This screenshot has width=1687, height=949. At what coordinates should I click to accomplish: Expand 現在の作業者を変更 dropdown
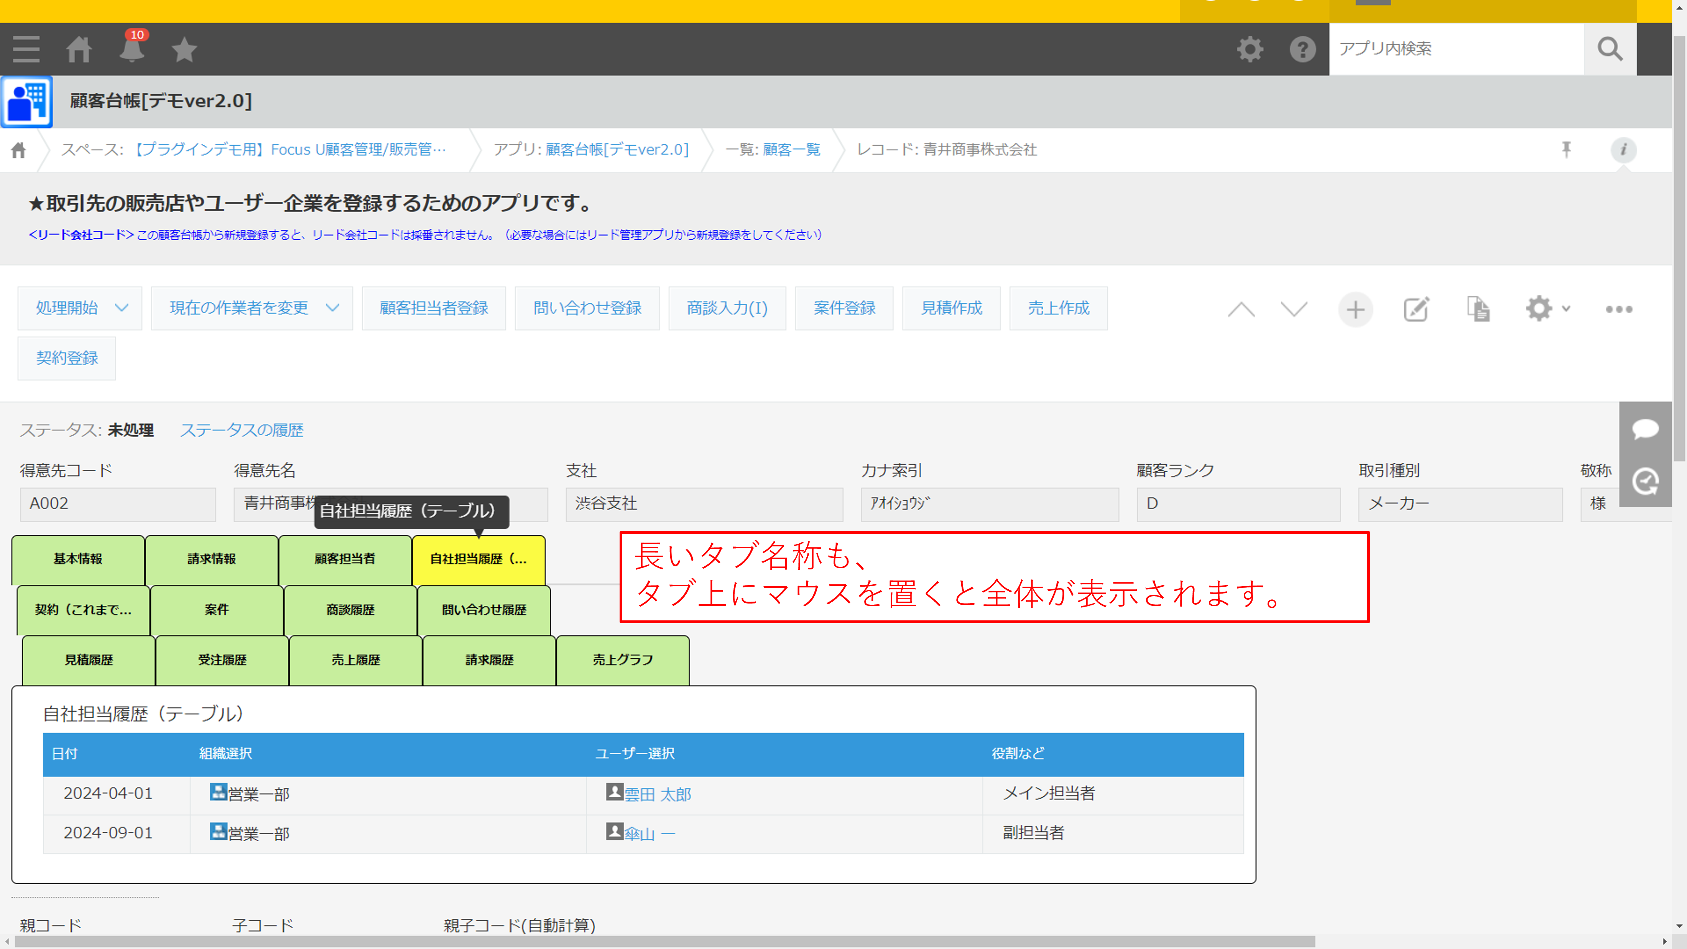click(252, 308)
